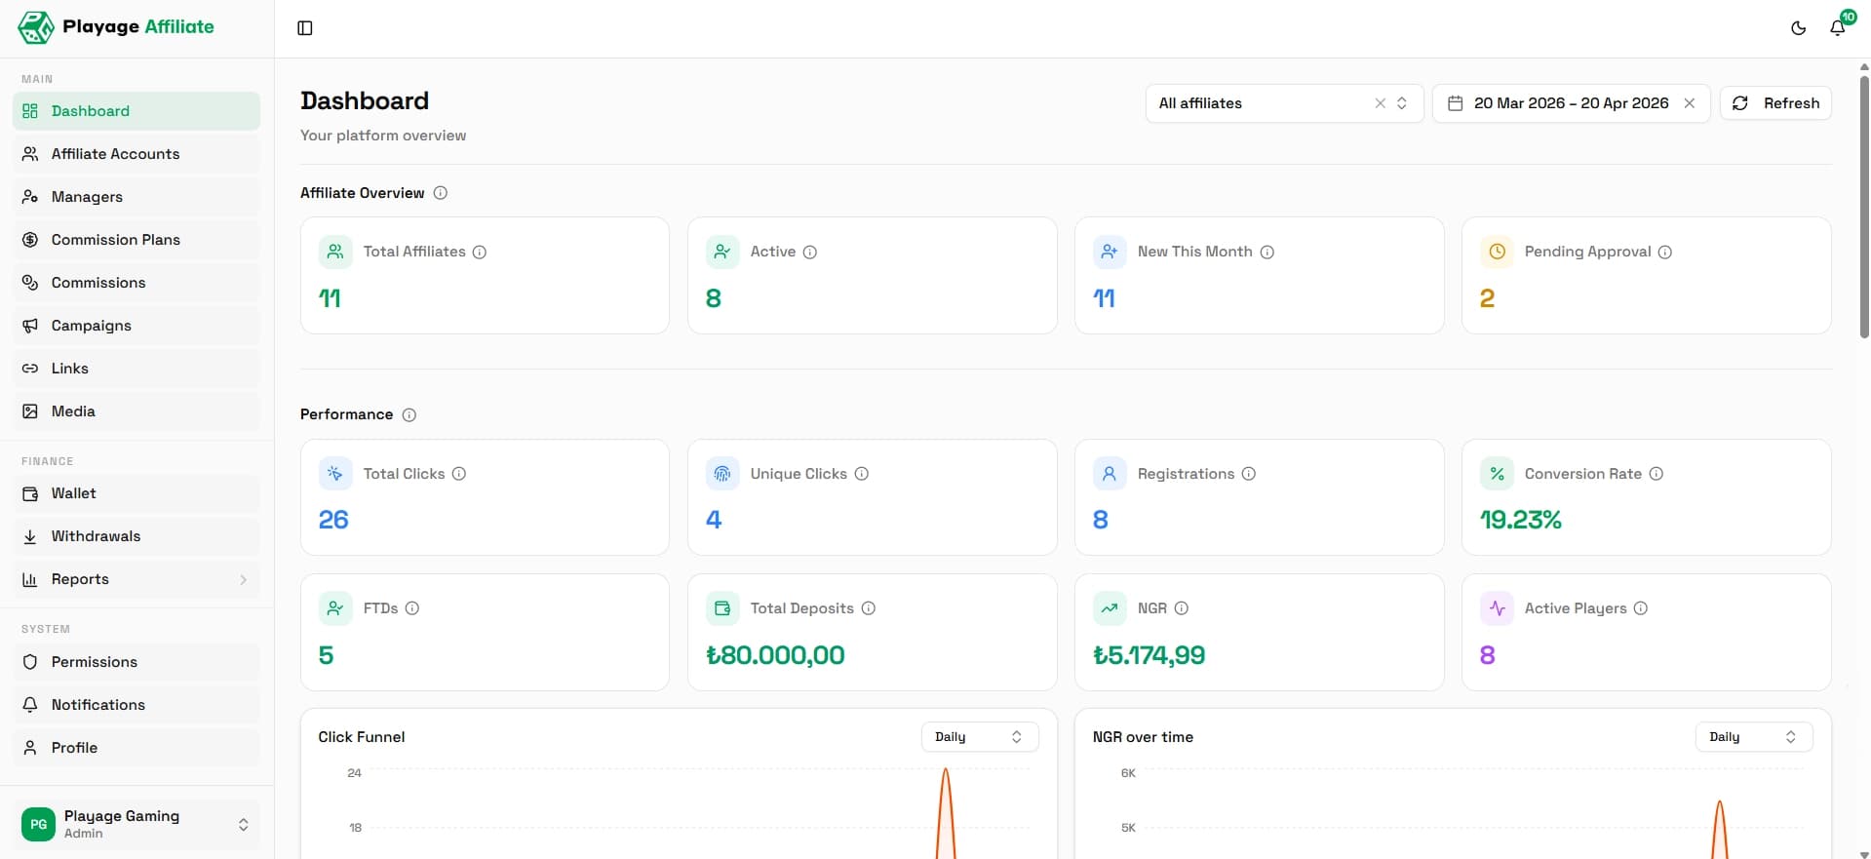This screenshot has width=1871, height=859.
Task: Click the Total Affiliates people icon
Action: click(x=335, y=252)
